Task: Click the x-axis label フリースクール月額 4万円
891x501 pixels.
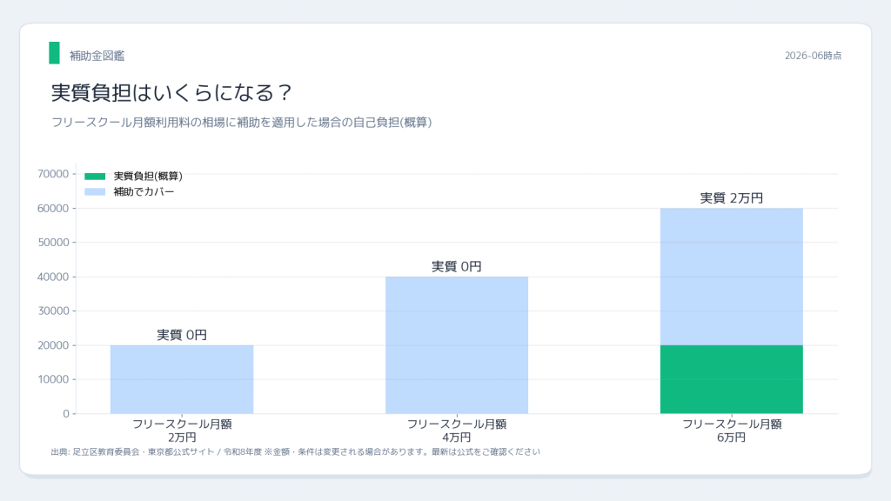Action: (x=457, y=431)
